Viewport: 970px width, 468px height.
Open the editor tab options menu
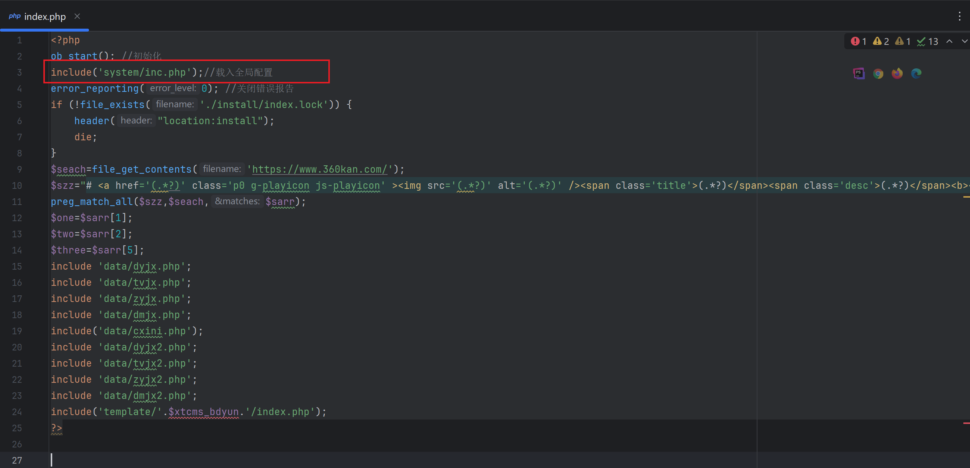[959, 16]
